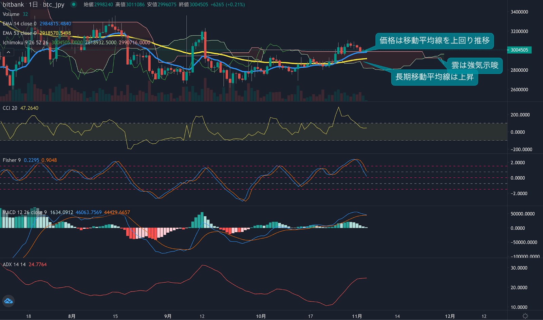Select the EMA 53 close legend entry
This screenshot has width=543, height=320.
click(x=19, y=33)
